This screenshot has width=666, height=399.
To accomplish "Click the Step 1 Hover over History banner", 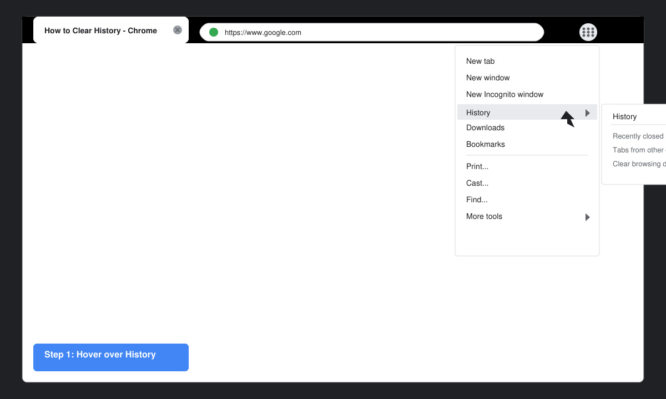I will click(x=111, y=357).
